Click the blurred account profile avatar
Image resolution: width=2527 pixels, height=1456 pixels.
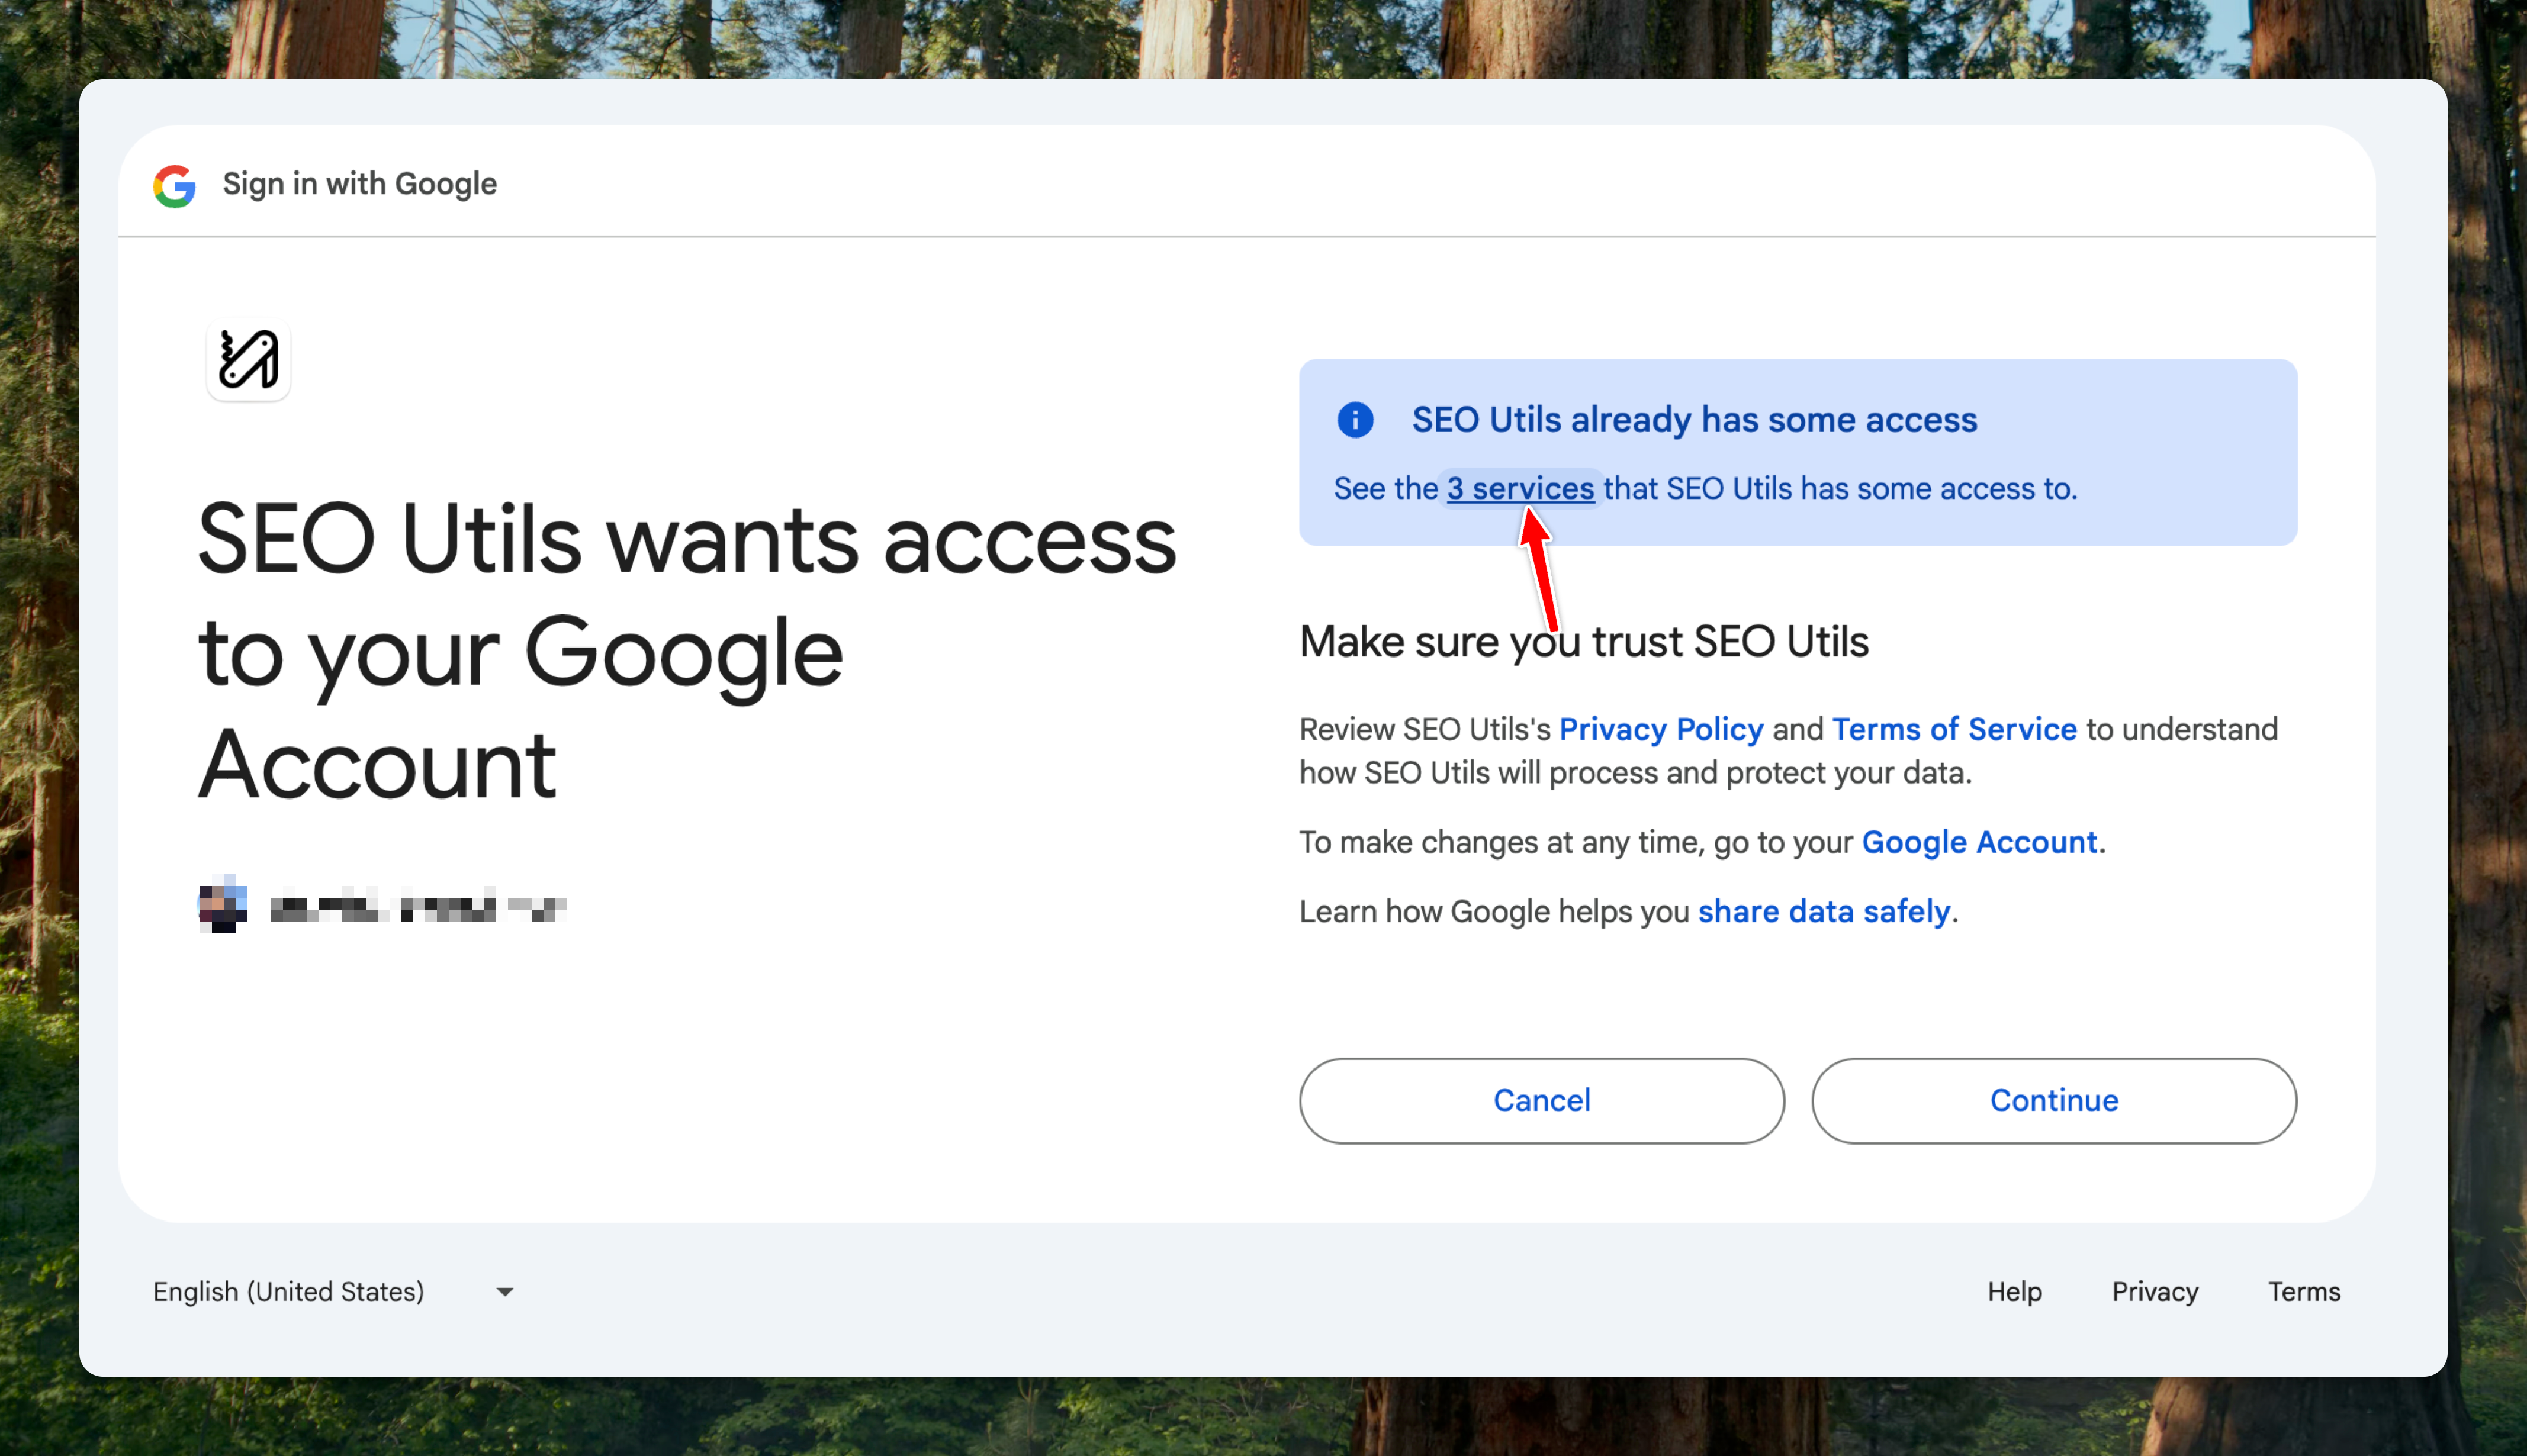click(x=222, y=905)
